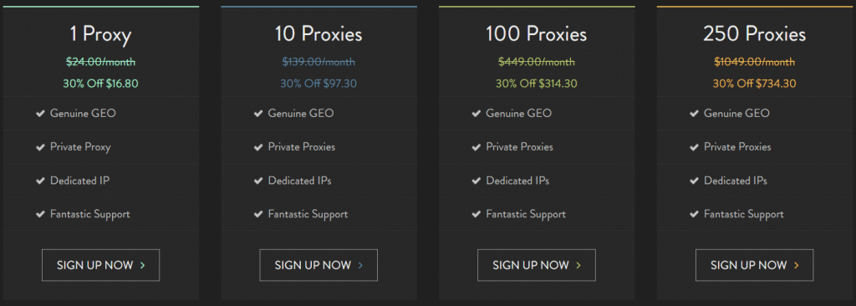Click checkmark beside Fantastic Support in 250 Proxies plan
856x306 pixels.
(x=693, y=214)
